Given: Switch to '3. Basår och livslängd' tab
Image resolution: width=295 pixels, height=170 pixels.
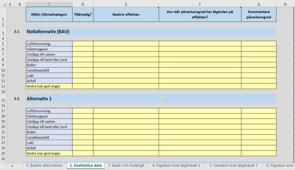Looking at the screenshot, I should 126,165.
